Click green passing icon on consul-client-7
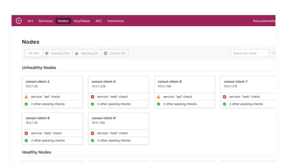Image resolution: width=287 pixels, height=163 pixels. 225,104
